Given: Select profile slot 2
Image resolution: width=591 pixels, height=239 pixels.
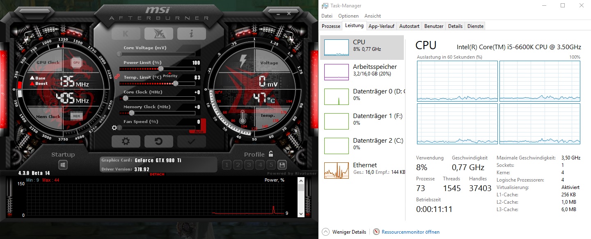Looking at the screenshot, I should coord(238,165).
